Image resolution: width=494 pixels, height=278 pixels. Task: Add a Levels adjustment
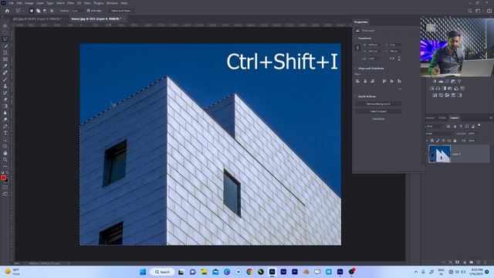[441, 81]
